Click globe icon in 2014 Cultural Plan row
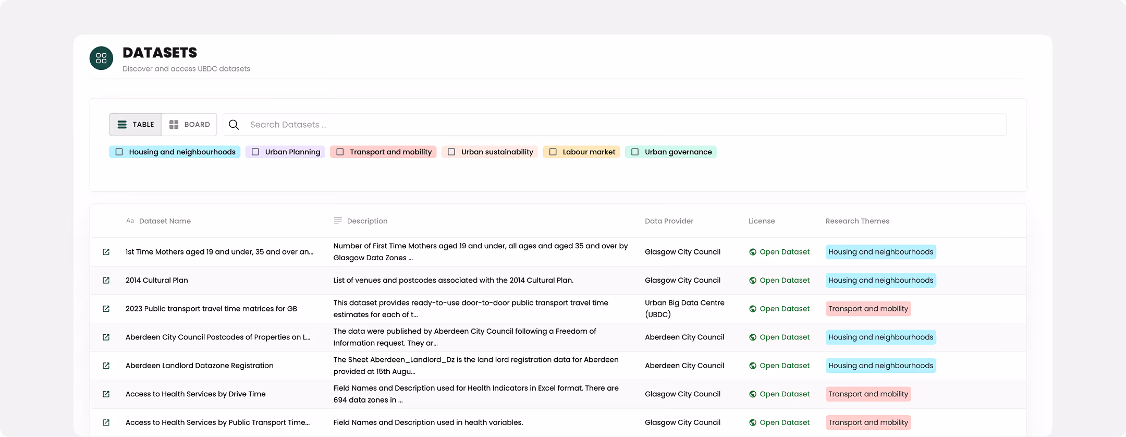1126x437 pixels. (753, 281)
